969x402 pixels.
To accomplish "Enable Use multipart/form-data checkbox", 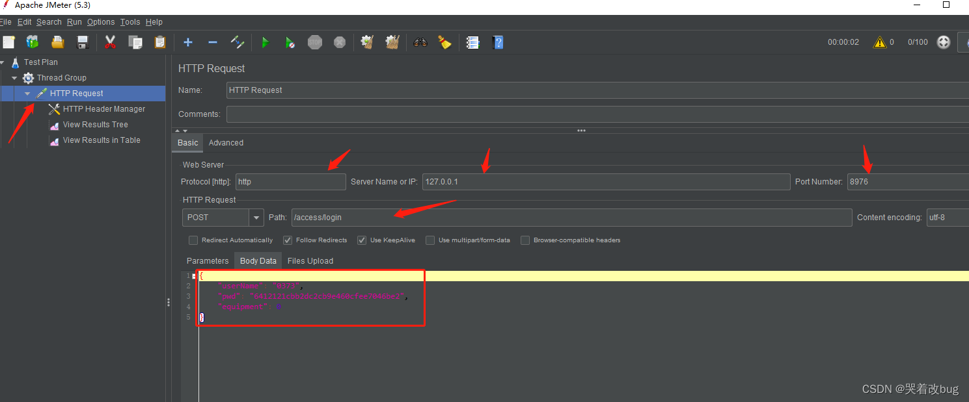I will click(x=430, y=240).
